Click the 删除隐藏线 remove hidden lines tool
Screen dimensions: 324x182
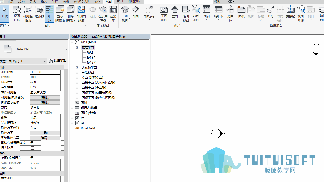[x=71, y=14]
